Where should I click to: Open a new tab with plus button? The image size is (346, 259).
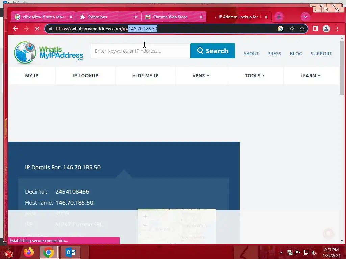(279, 17)
